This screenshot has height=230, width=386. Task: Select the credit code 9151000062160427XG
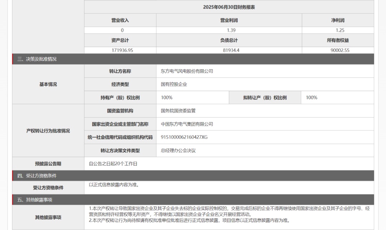click(184, 137)
